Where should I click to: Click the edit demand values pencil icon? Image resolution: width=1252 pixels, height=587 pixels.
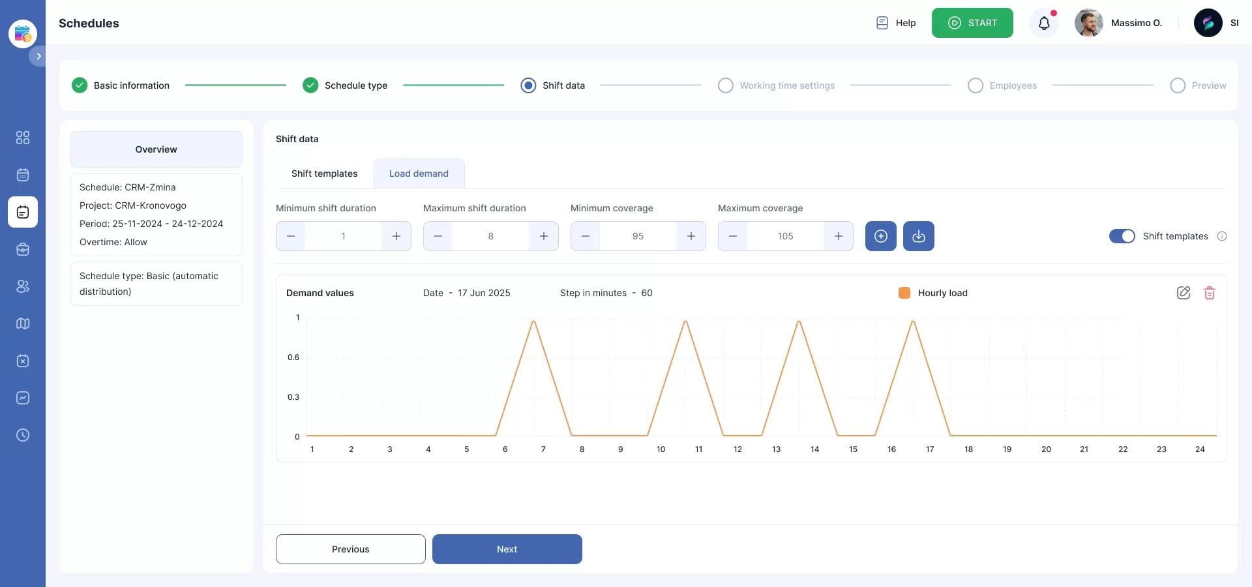(1184, 293)
